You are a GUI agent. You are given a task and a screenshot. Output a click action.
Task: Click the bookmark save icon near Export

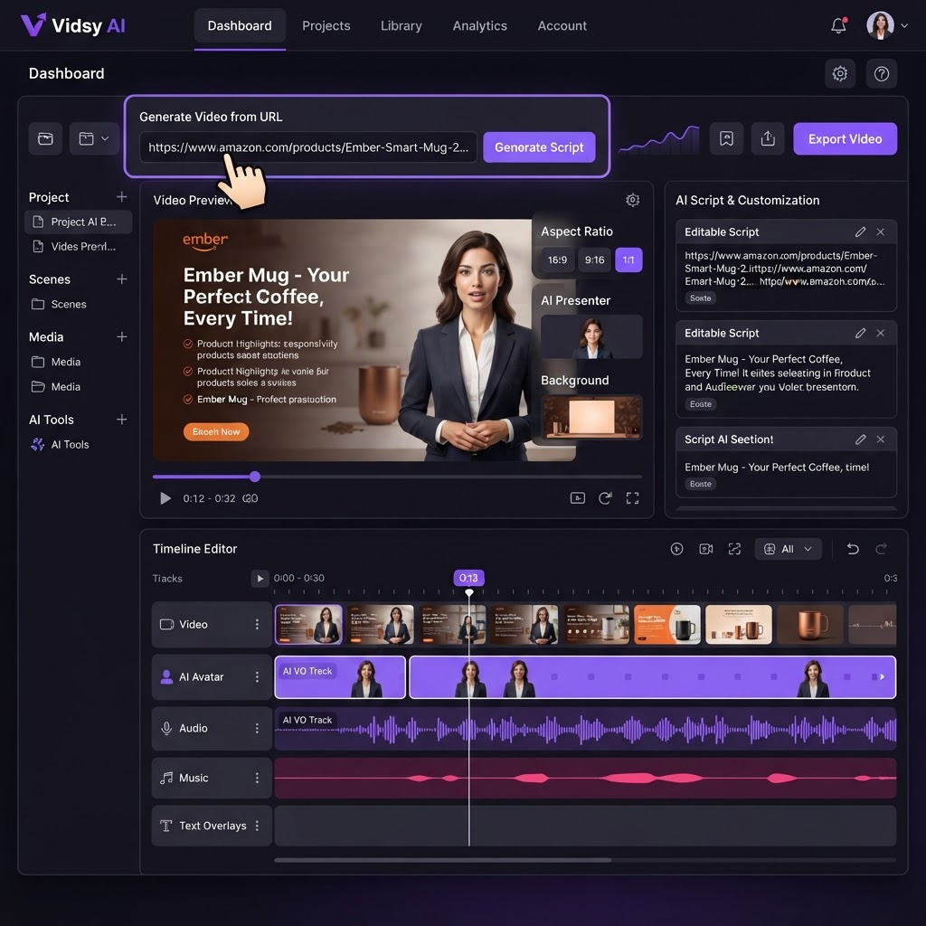coord(726,138)
